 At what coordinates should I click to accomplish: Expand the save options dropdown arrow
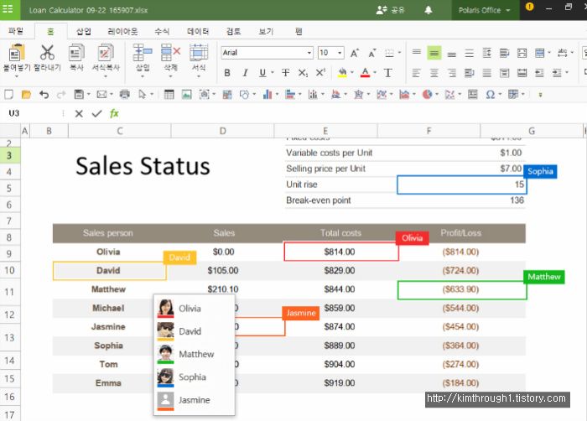point(89,94)
